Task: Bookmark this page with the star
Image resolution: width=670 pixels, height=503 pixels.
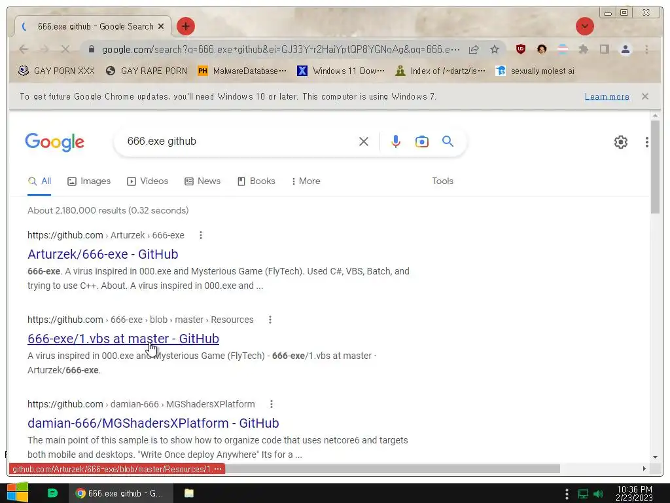Action: (495, 50)
